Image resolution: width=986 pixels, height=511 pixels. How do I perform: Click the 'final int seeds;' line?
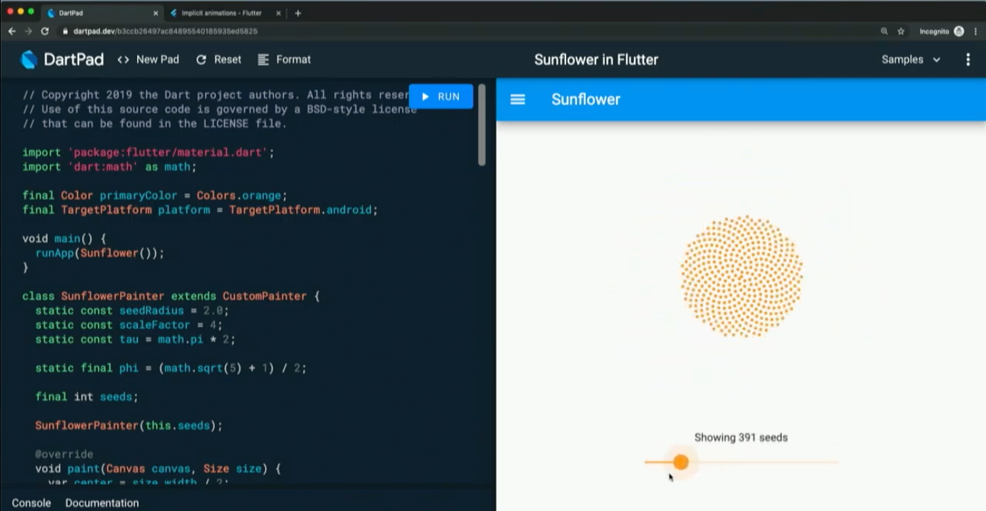tap(86, 397)
